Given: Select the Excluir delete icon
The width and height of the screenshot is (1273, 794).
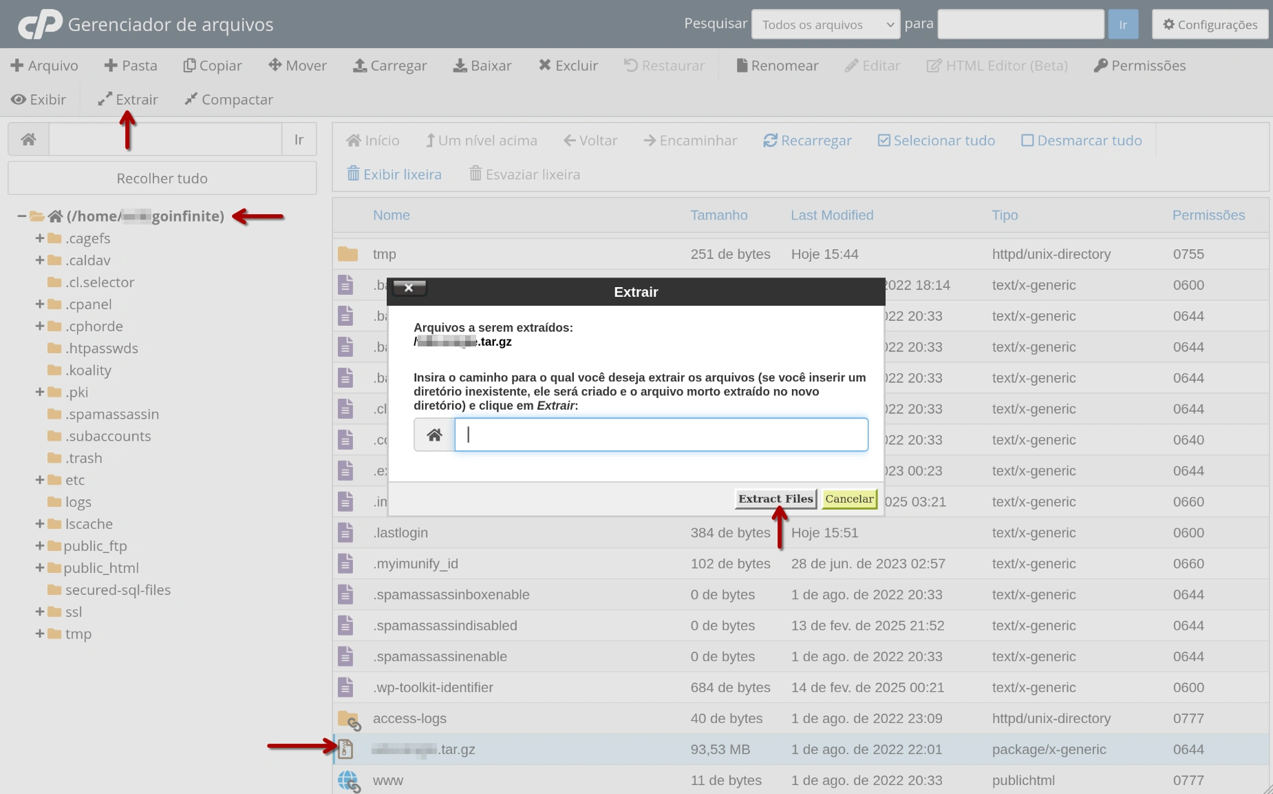Looking at the screenshot, I should pos(546,65).
